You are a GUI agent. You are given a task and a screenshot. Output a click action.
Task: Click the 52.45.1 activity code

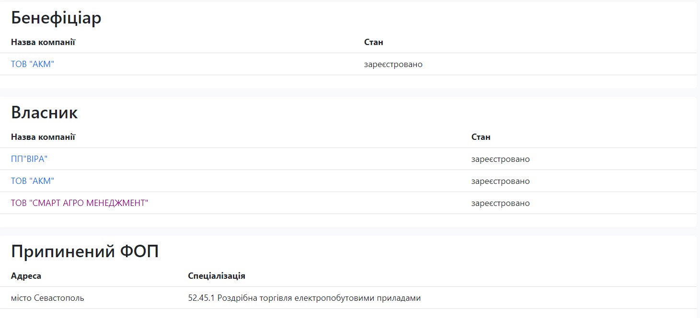(201, 298)
